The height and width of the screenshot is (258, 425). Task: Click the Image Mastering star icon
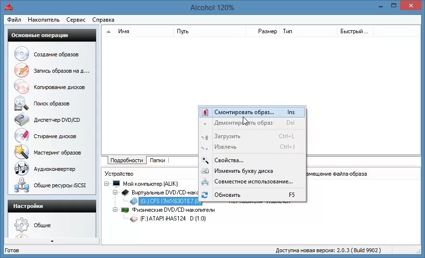click(x=22, y=152)
